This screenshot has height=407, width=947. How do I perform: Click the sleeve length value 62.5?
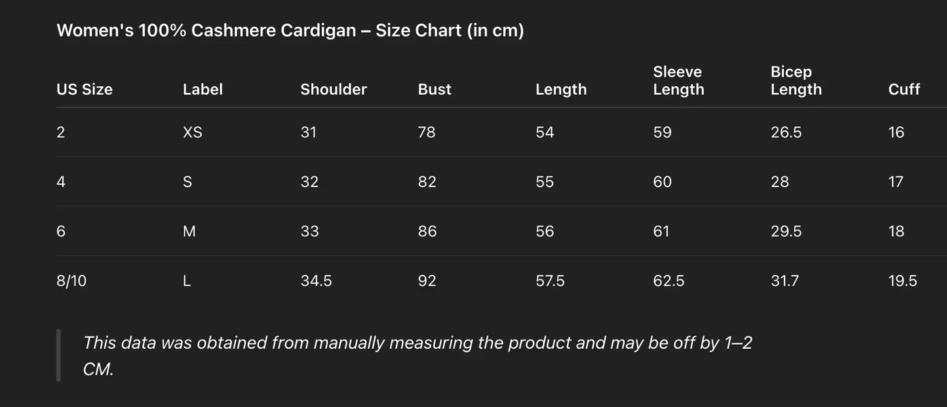click(668, 281)
